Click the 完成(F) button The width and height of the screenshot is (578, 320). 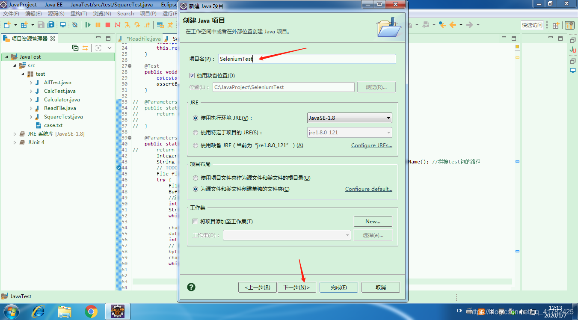[x=338, y=287]
